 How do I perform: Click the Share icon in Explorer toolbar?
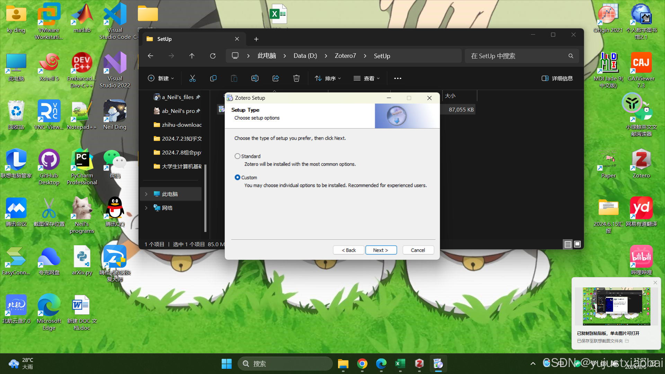pyautogui.click(x=276, y=78)
